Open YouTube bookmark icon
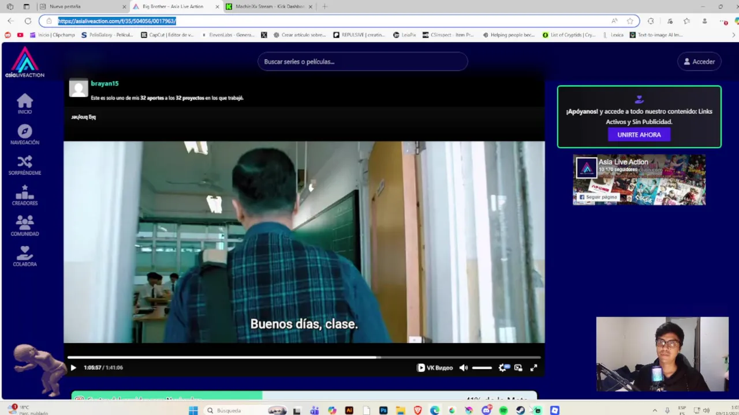The height and width of the screenshot is (415, 739). pyautogui.click(x=20, y=35)
